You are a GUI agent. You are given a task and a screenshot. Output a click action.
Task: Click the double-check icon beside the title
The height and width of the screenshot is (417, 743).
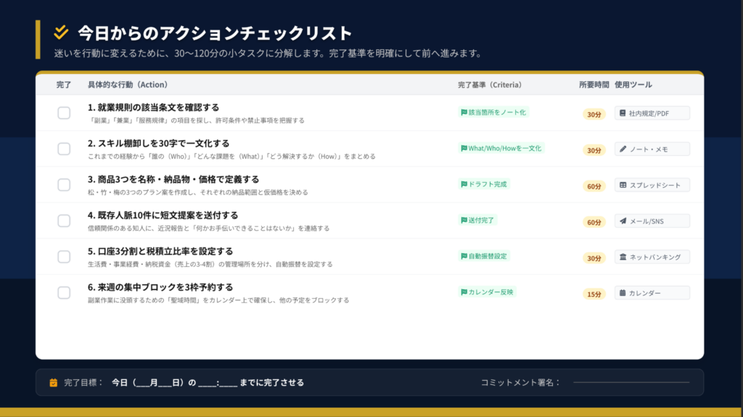[62, 32]
